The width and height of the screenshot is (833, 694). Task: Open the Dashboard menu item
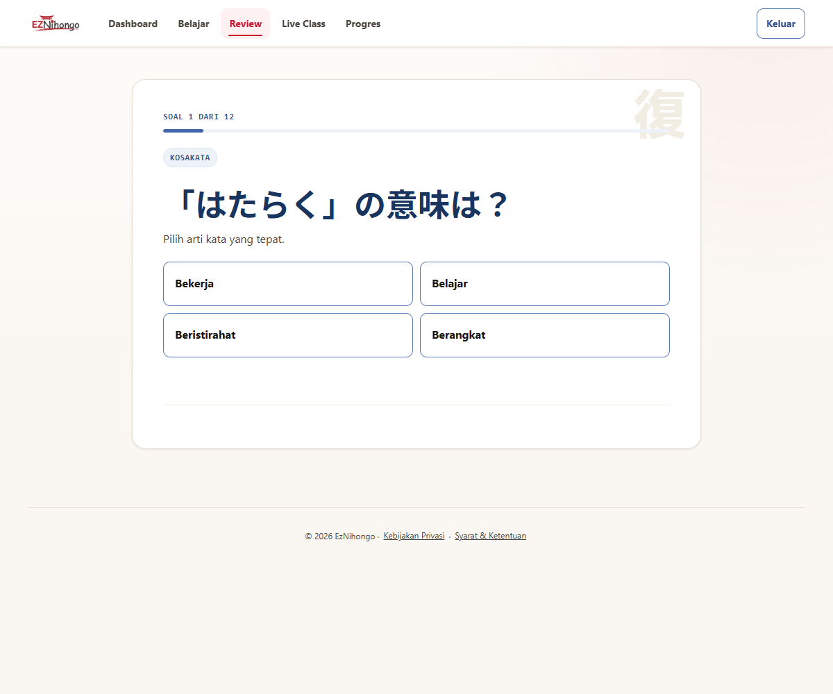133,24
